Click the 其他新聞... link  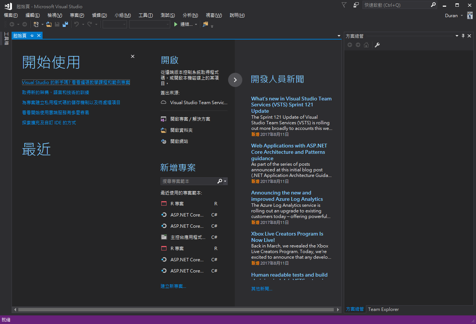click(262, 289)
